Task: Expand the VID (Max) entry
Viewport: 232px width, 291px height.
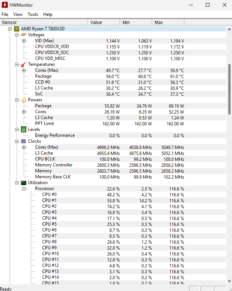Action: click(x=24, y=41)
